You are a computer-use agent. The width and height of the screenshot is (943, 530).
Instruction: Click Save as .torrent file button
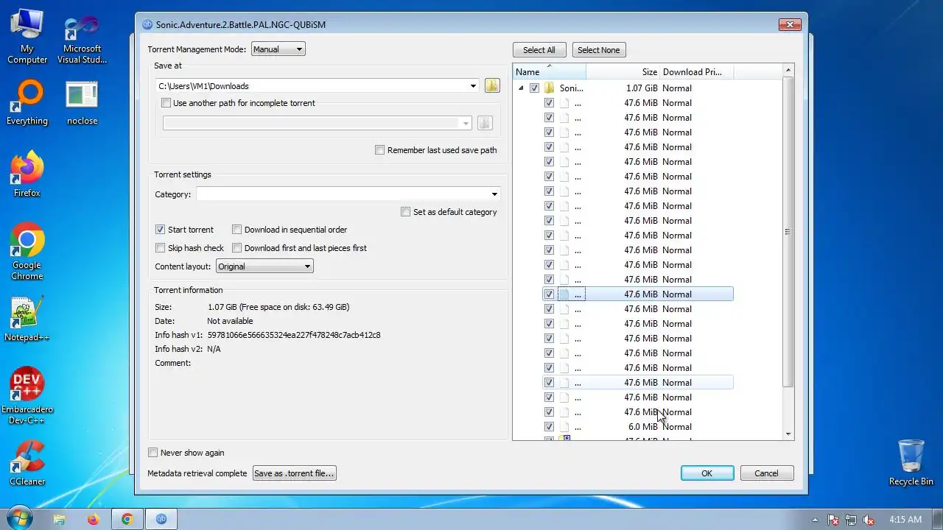click(x=295, y=473)
